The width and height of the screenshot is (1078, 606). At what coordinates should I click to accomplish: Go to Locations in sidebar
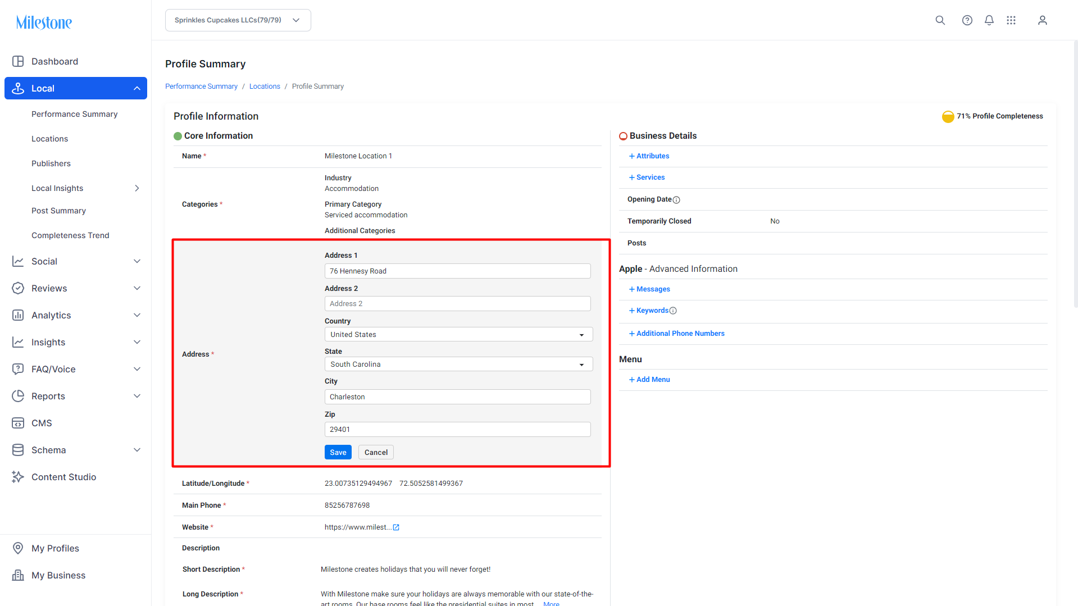[49, 139]
